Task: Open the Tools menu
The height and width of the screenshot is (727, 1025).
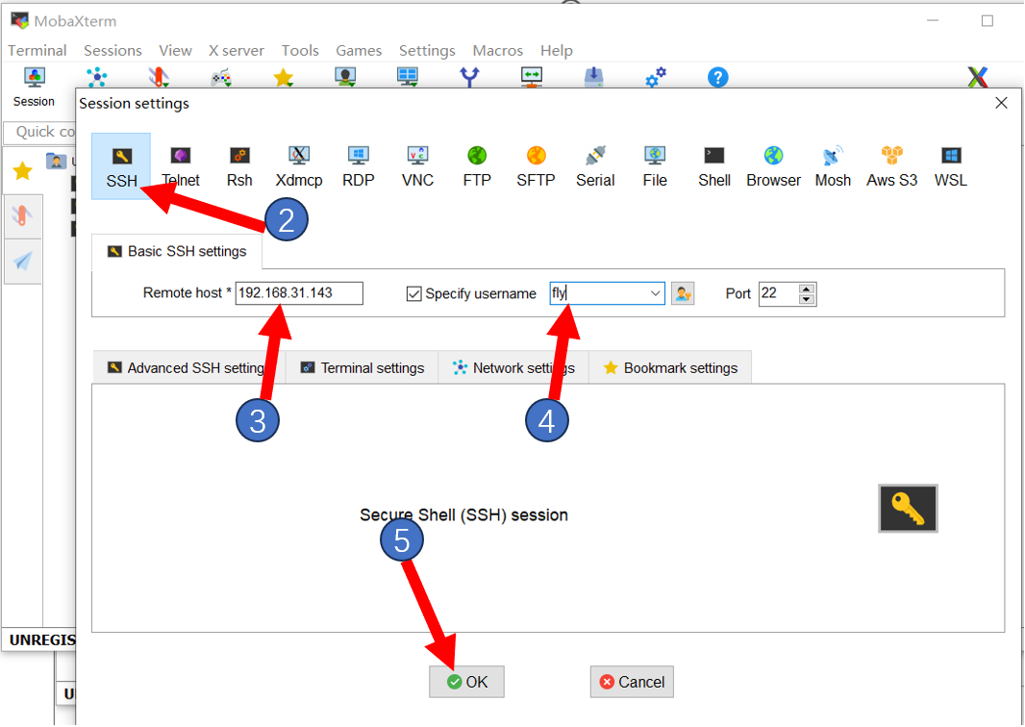Action: [300, 51]
